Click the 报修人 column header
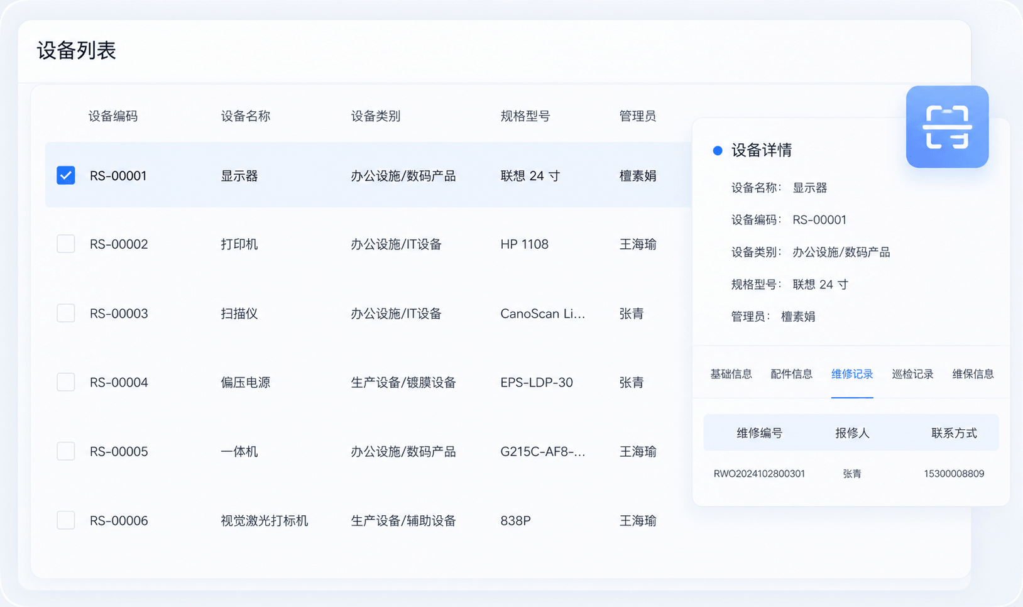Viewport: 1023px width, 607px height. (x=852, y=433)
